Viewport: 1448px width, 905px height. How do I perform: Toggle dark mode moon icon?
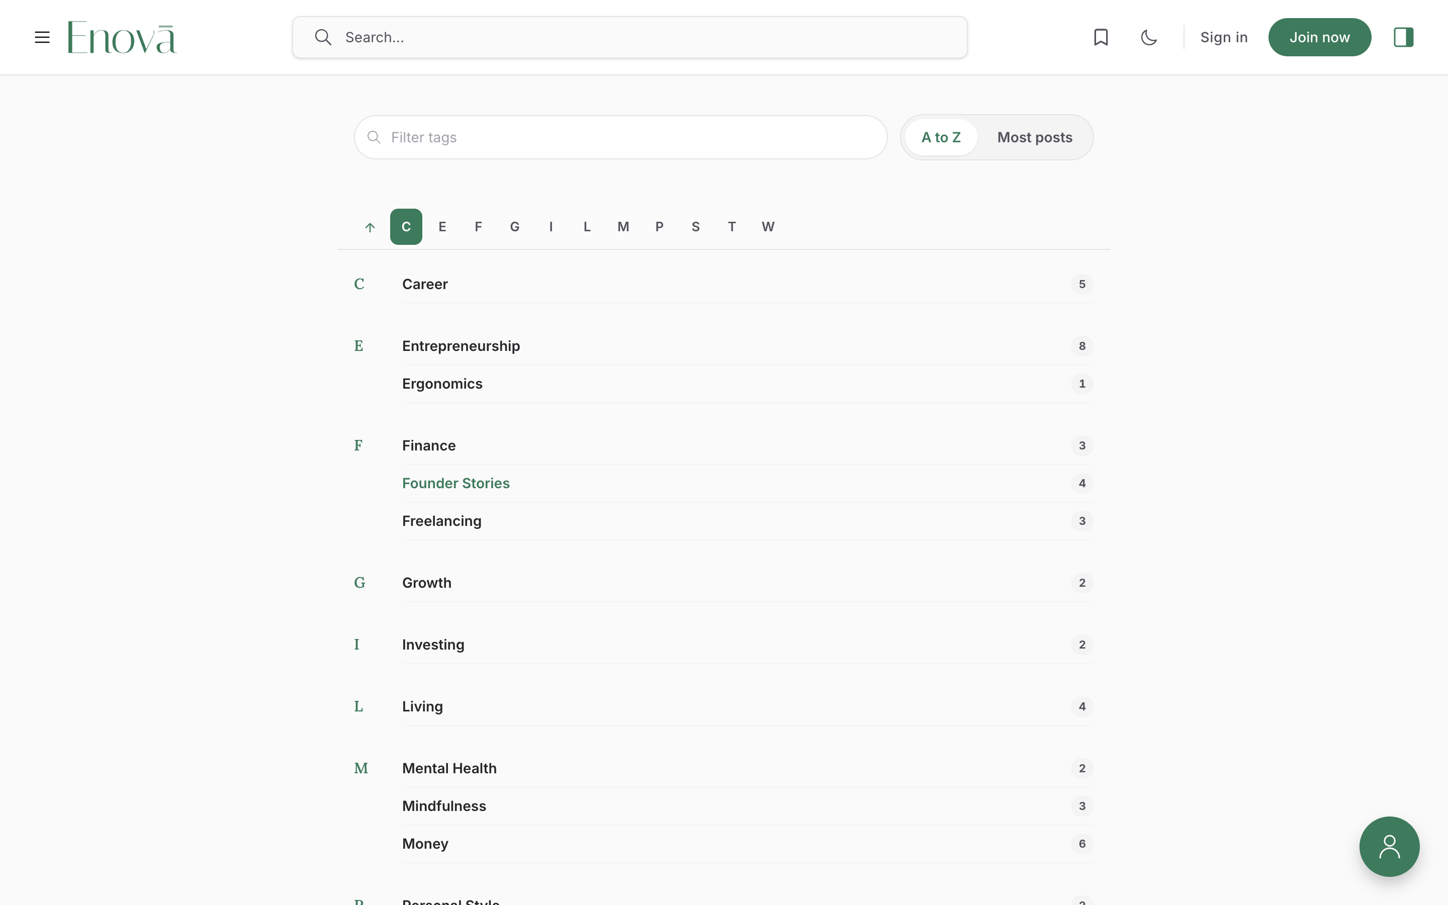[x=1149, y=37]
